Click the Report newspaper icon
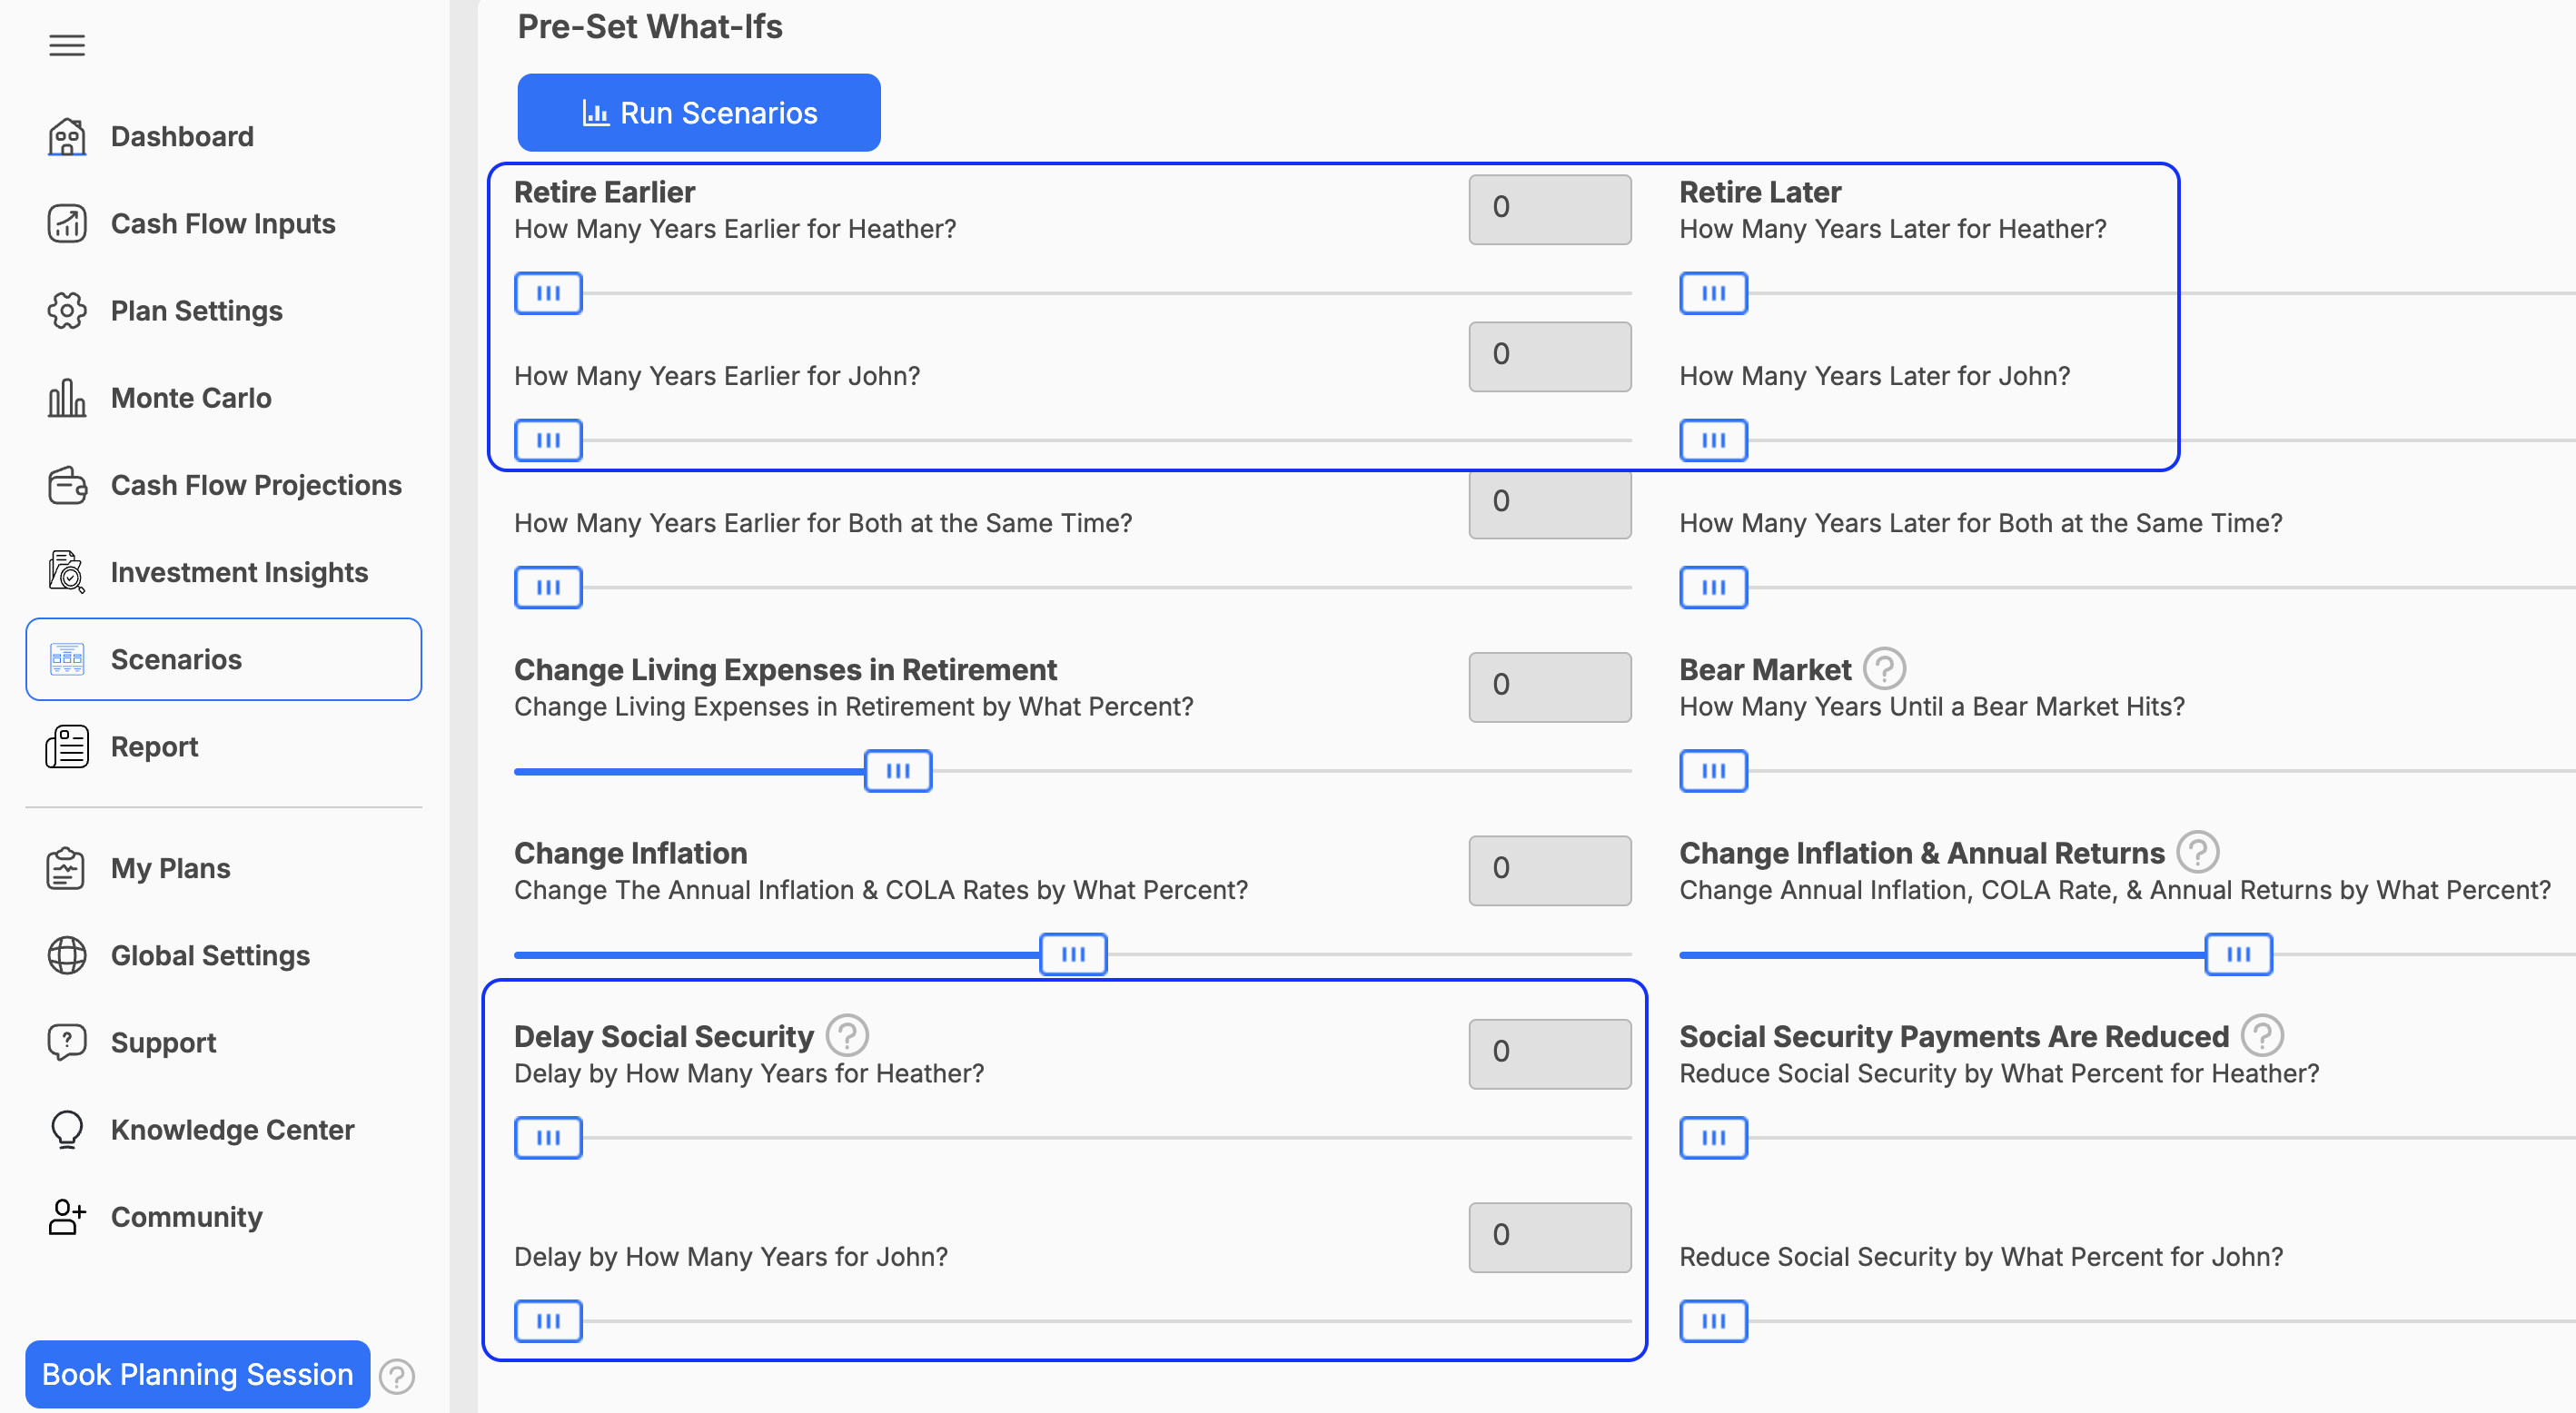The image size is (2576, 1413). tap(67, 747)
